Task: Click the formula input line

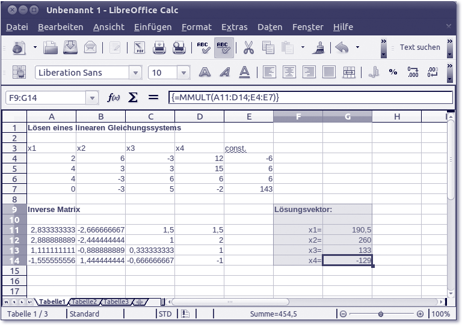Action: click(310, 97)
